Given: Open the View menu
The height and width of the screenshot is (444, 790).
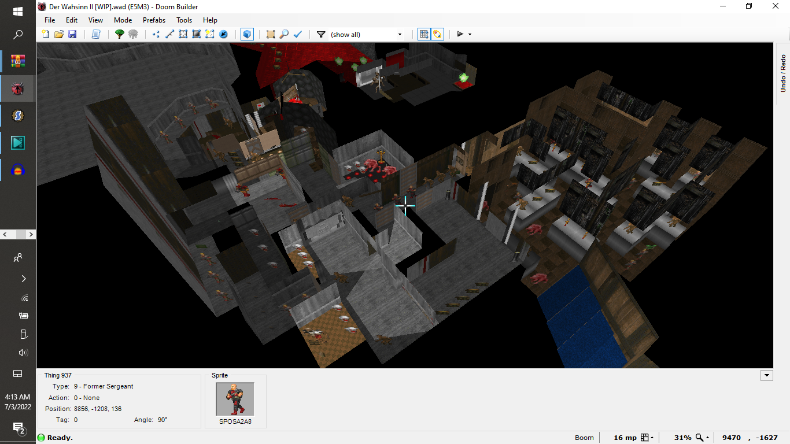Looking at the screenshot, I should coord(95,20).
